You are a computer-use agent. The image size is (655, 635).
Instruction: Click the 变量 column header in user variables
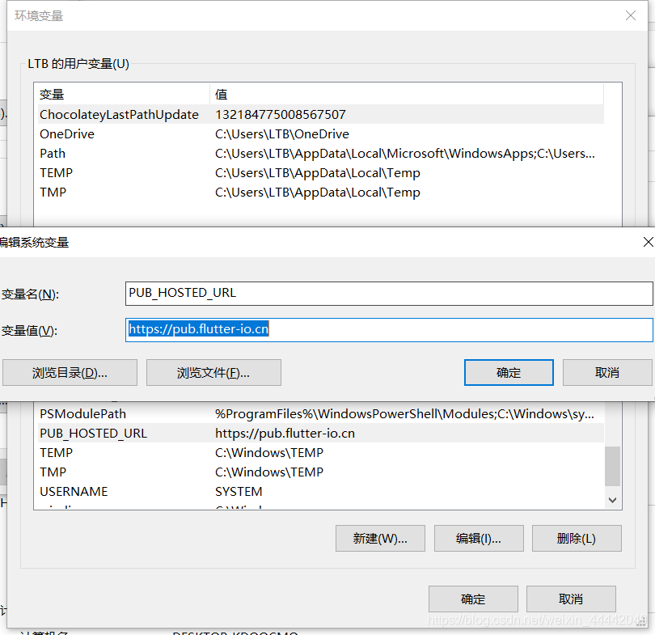coord(124,94)
